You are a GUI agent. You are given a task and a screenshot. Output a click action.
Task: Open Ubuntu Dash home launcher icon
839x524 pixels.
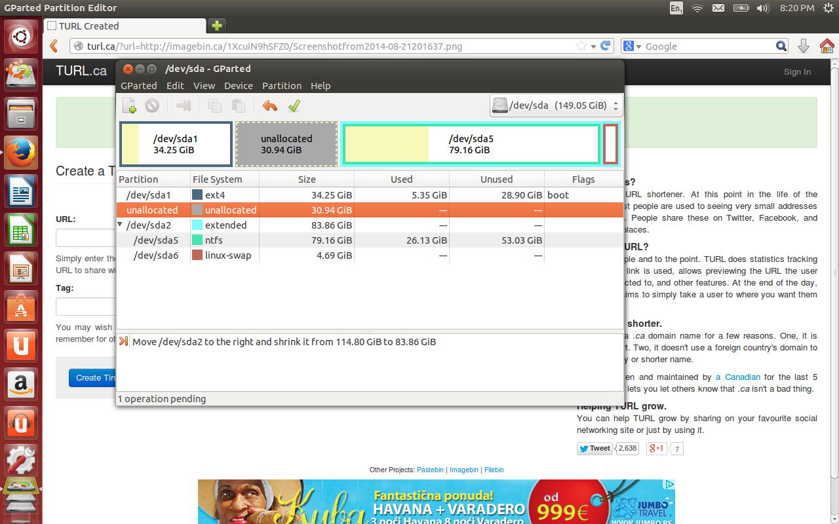(x=21, y=37)
